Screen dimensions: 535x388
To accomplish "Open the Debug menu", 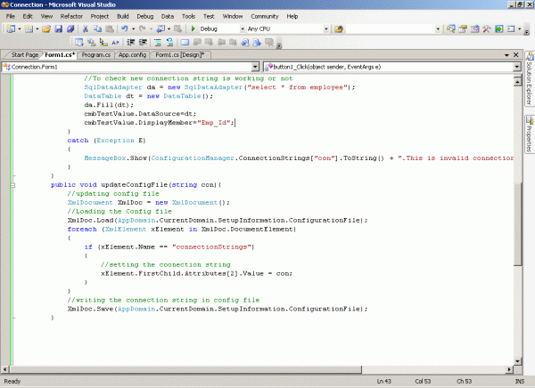I will pyautogui.click(x=145, y=16).
